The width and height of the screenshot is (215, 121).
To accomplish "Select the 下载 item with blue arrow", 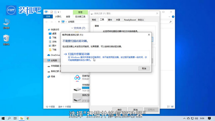I will pos(52,37).
